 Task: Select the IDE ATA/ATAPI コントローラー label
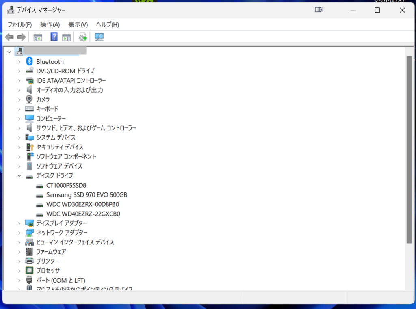pyautogui.click(x=71, y=81)
